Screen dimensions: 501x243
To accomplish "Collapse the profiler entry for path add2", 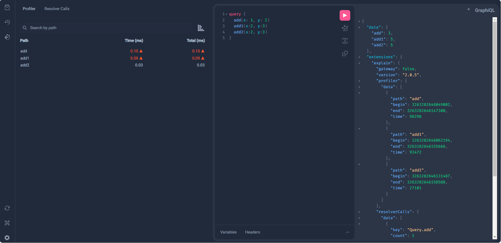I will point(359,164).
